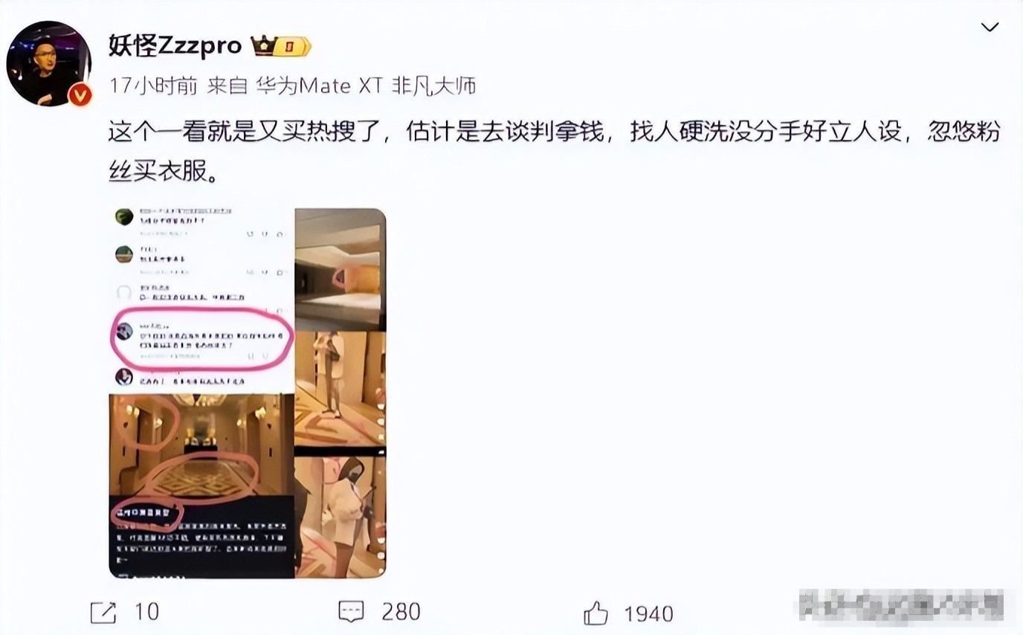Click the repost share icon
1023x635 pixels.
click(103, 612)
